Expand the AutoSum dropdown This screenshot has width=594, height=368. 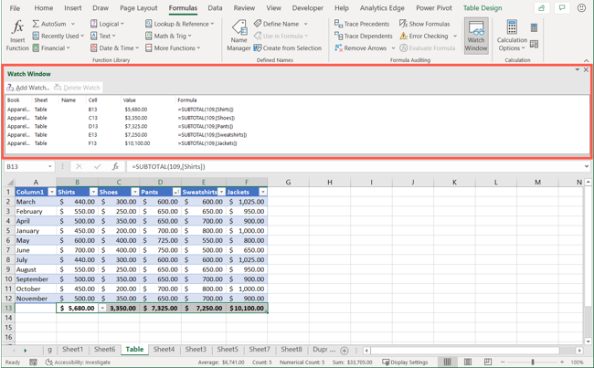[74, 24]
